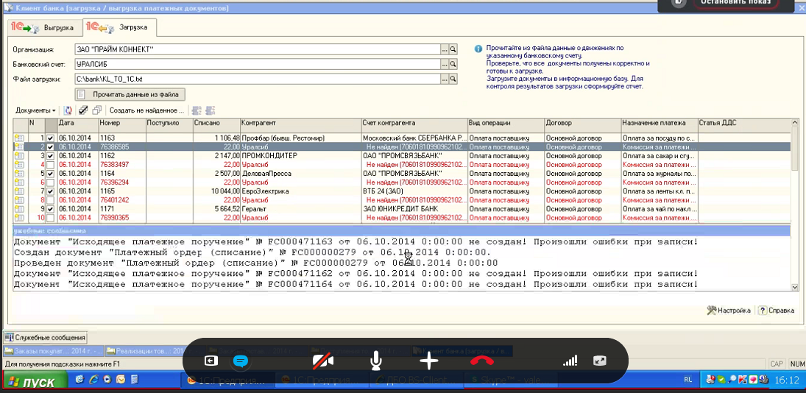
Task: Open Skype chat bubble icon
Action: [x=241, y=361]
